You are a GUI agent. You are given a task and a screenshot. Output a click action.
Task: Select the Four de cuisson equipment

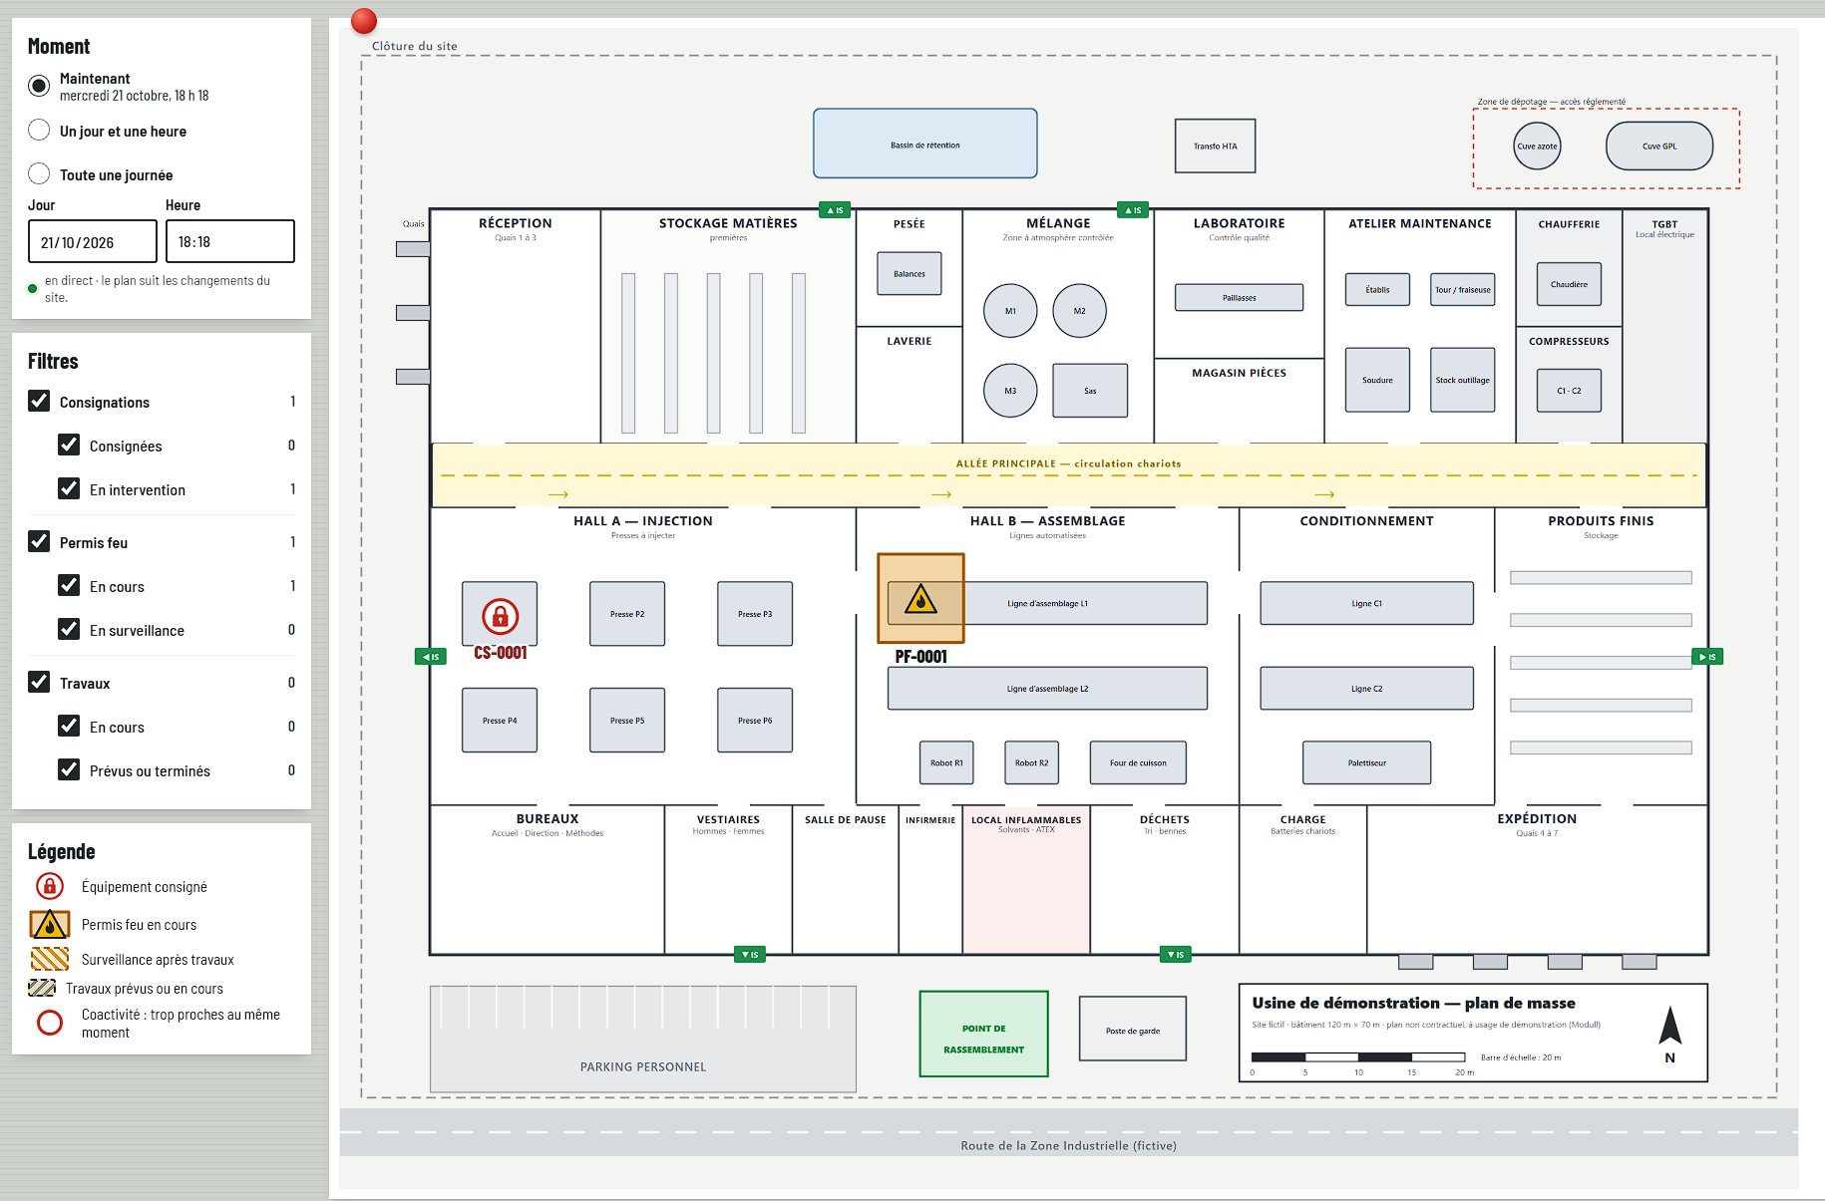pos(1138,762)
